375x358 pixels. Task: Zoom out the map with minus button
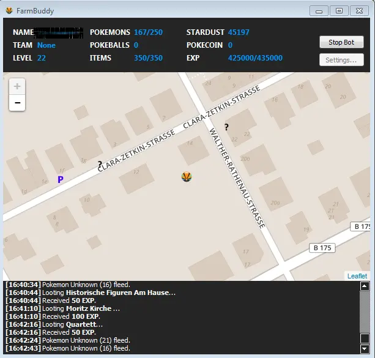pos(17,103)
